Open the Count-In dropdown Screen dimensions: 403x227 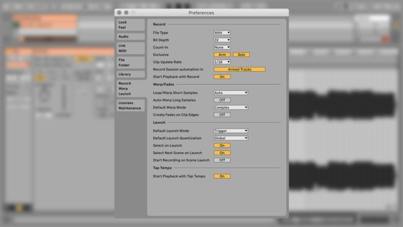222,48
